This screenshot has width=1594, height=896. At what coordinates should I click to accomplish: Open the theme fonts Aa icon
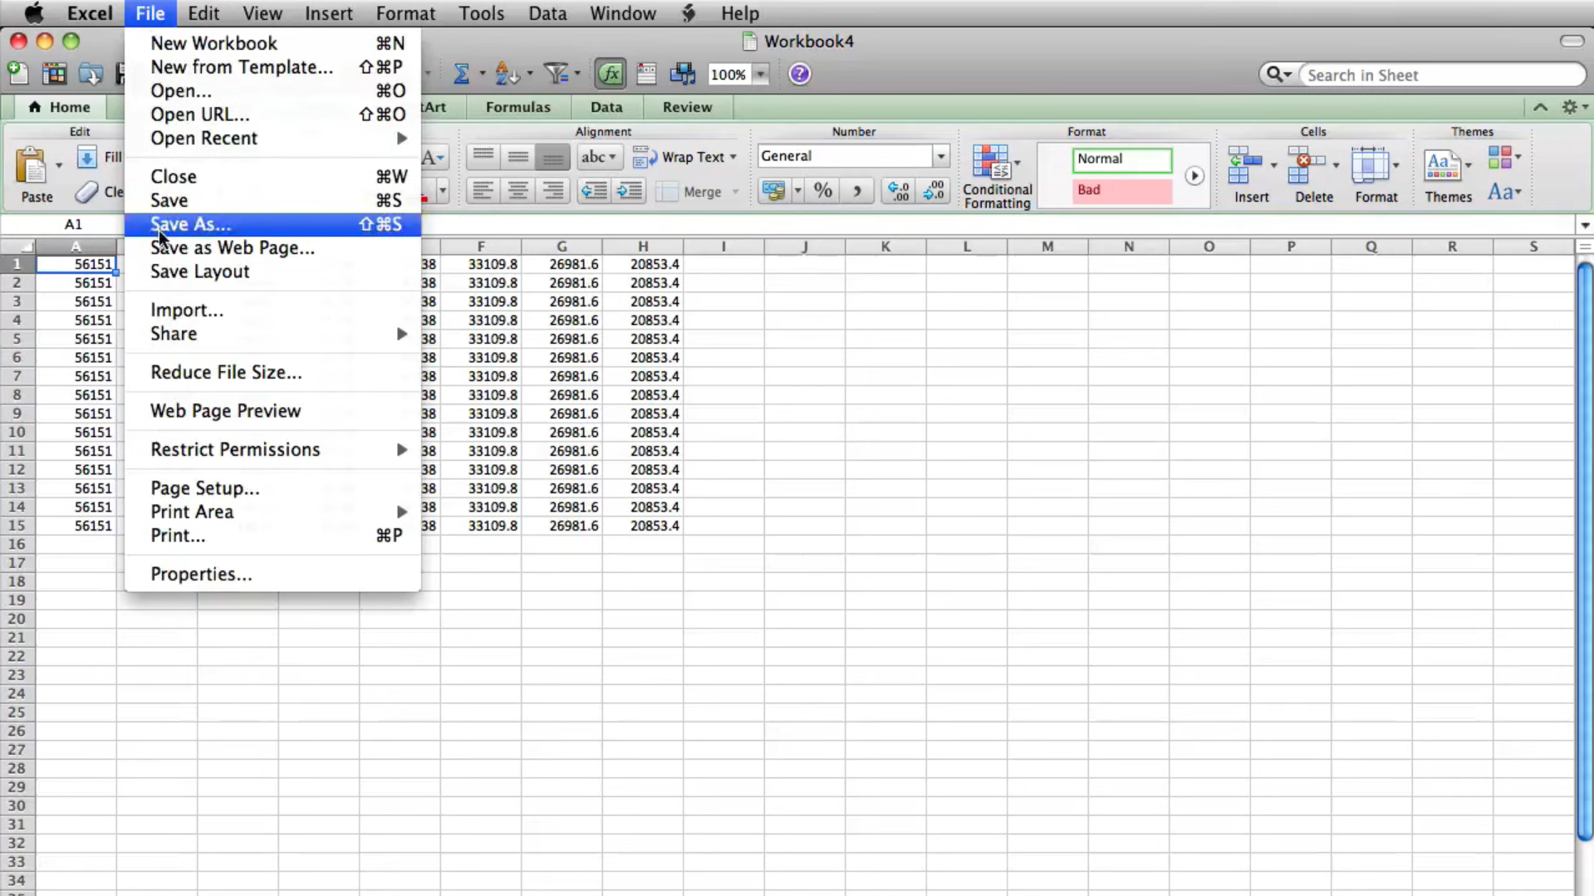[x=1503, y=192]
